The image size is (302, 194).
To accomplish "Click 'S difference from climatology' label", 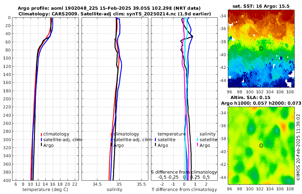I will [184, 172].
